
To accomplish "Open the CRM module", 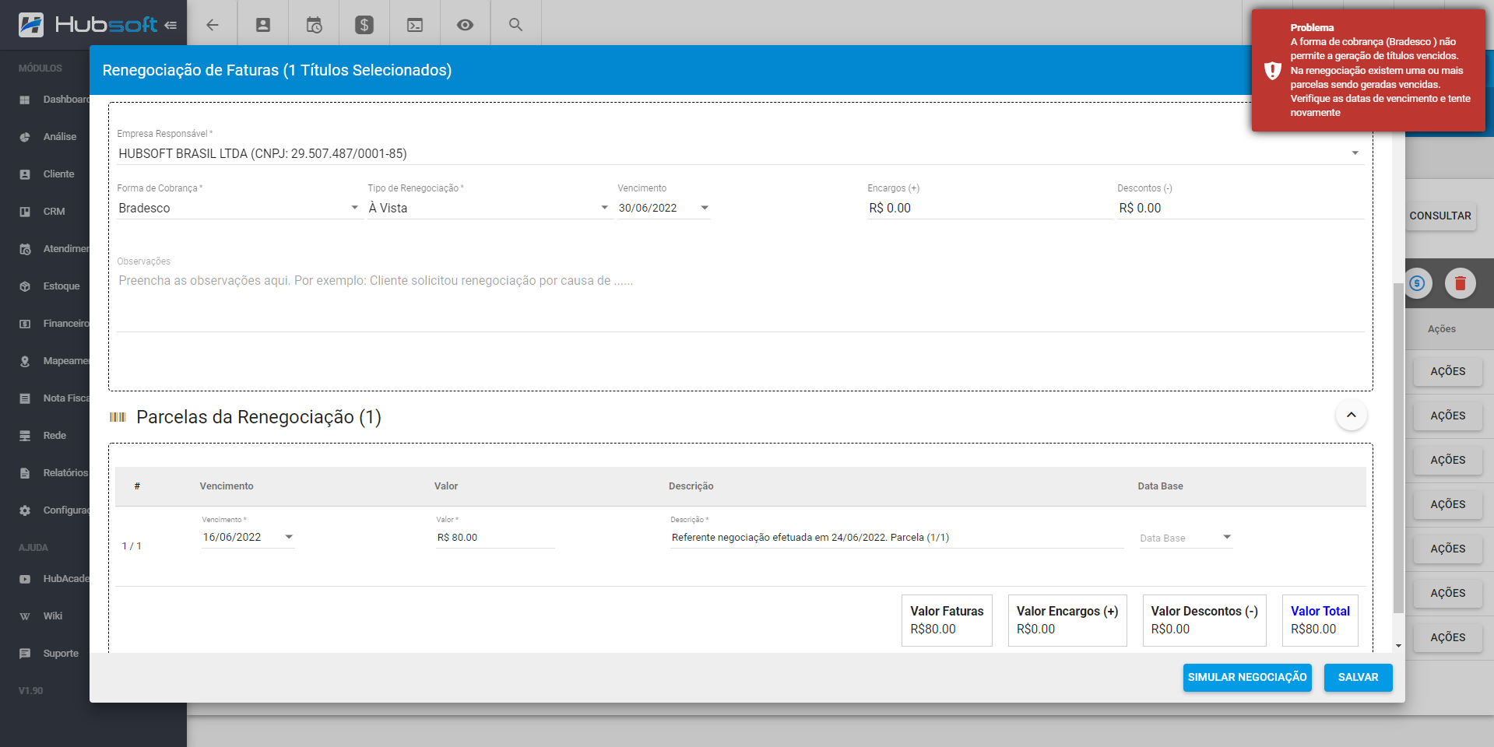I will [x=54, y=212].
